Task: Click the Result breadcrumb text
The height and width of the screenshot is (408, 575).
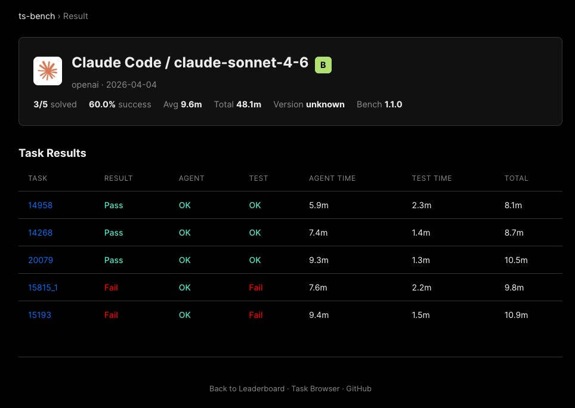Action: pos(76,16)
